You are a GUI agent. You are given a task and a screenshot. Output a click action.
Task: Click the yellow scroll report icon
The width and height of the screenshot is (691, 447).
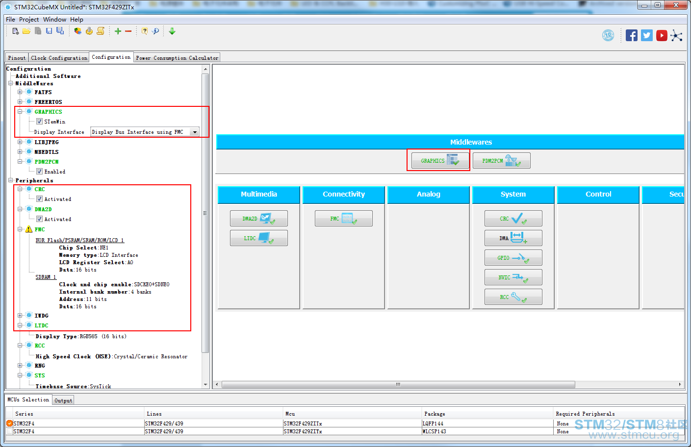[101, 31]
